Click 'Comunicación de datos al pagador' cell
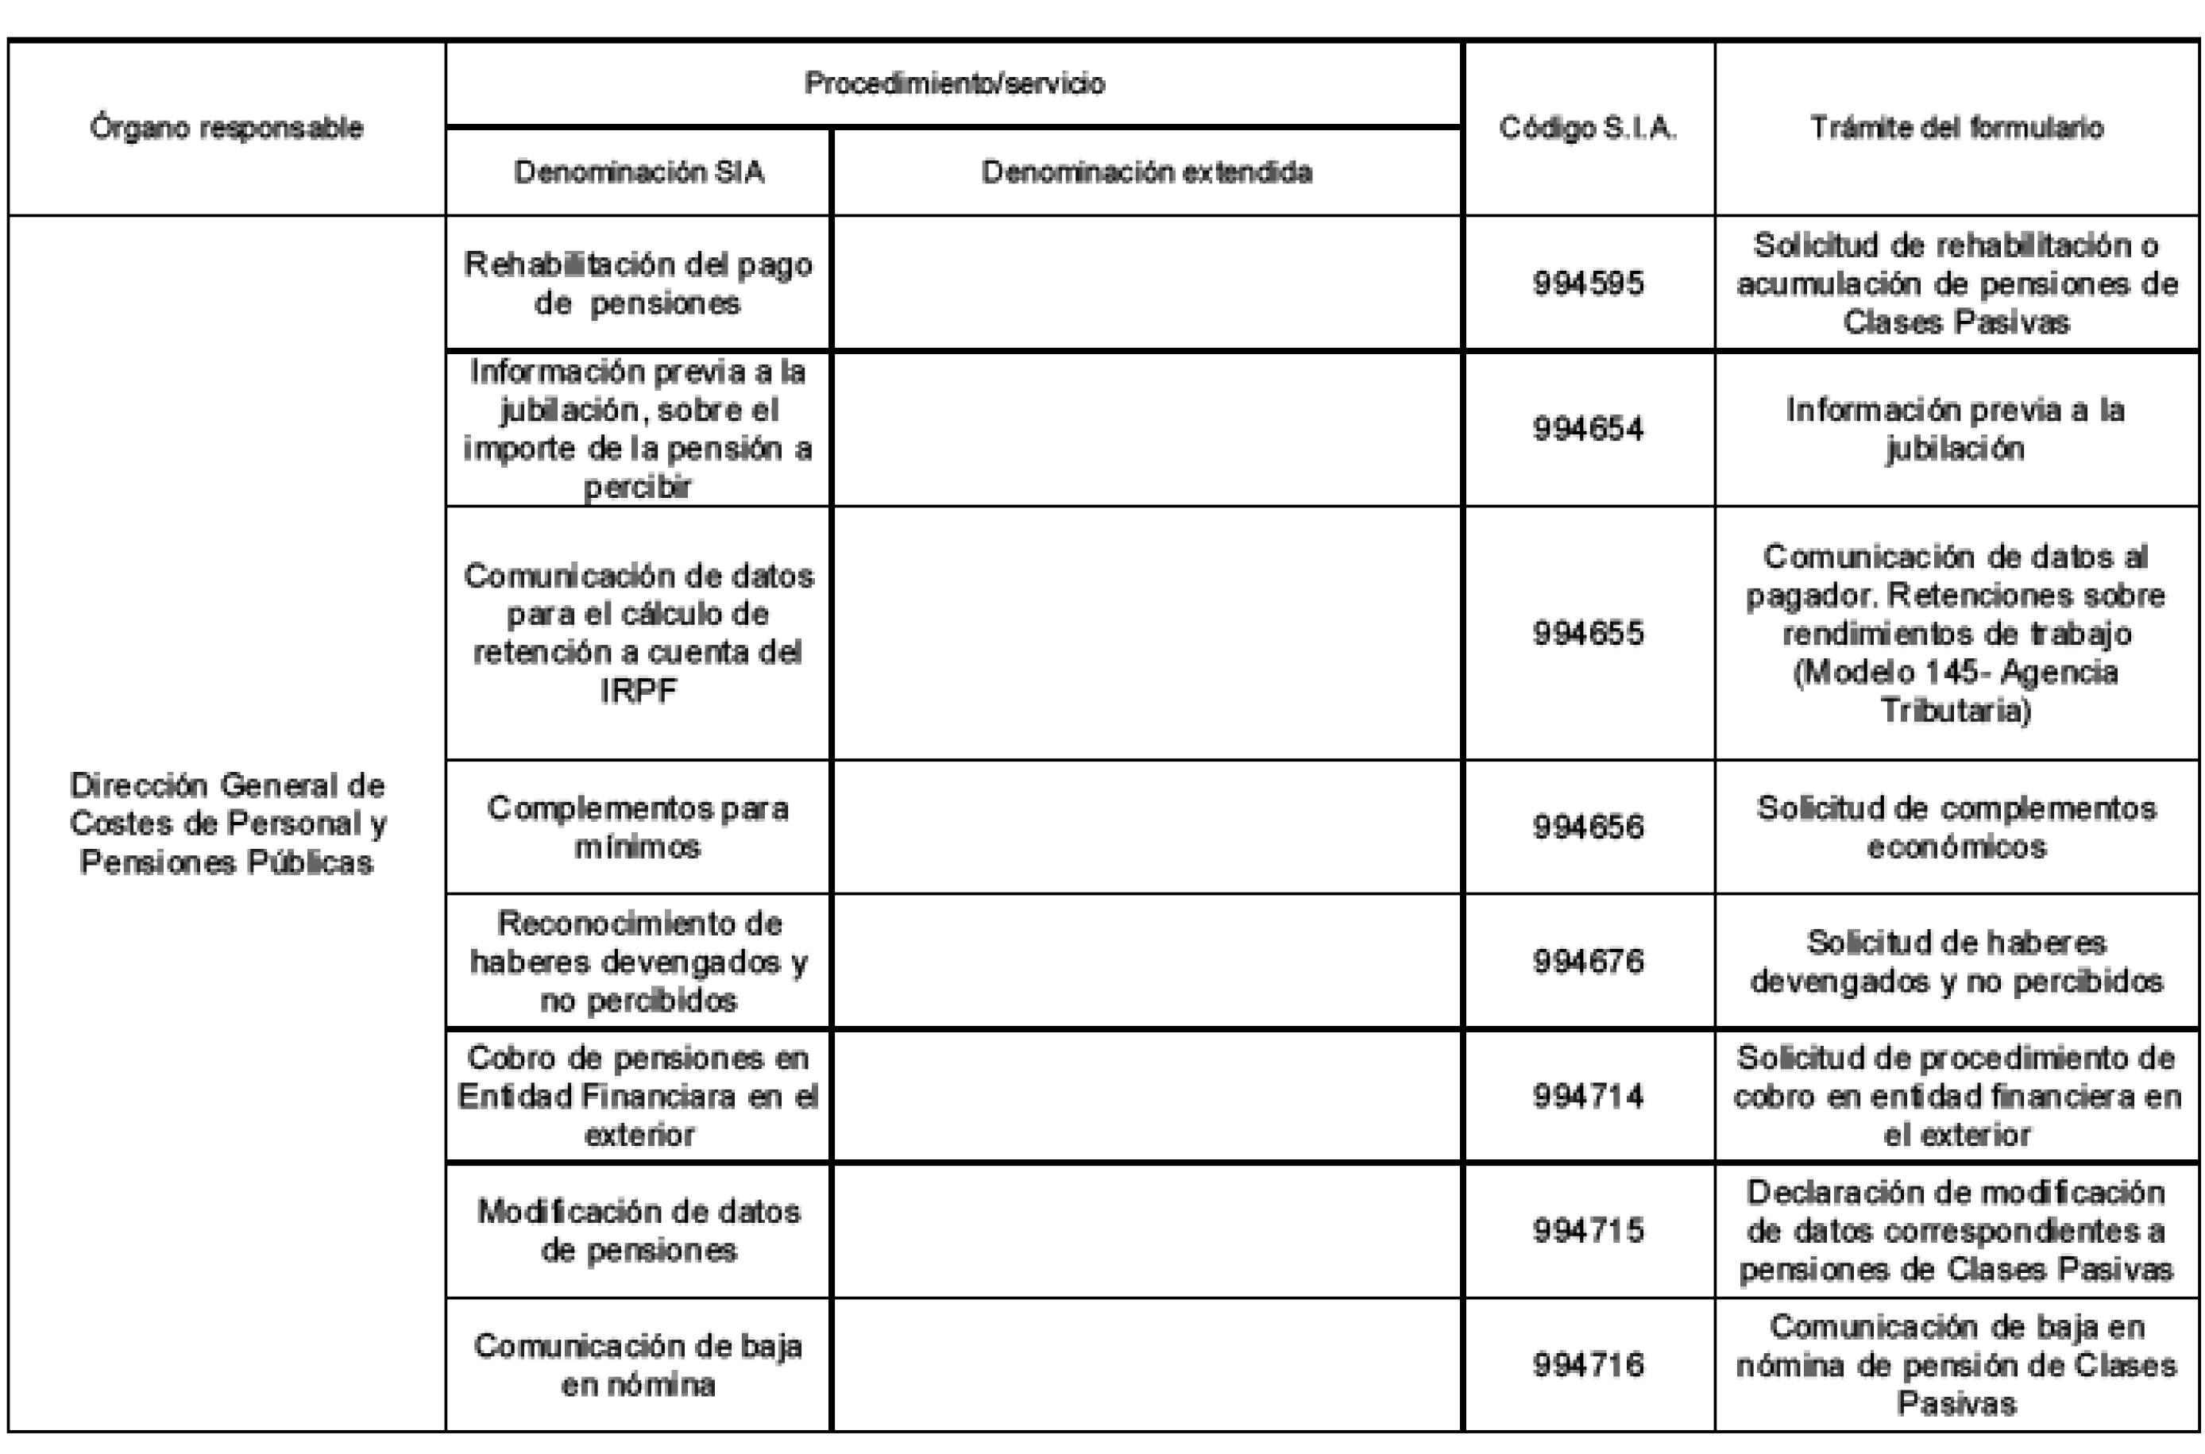 click(x=1956, y=634)
